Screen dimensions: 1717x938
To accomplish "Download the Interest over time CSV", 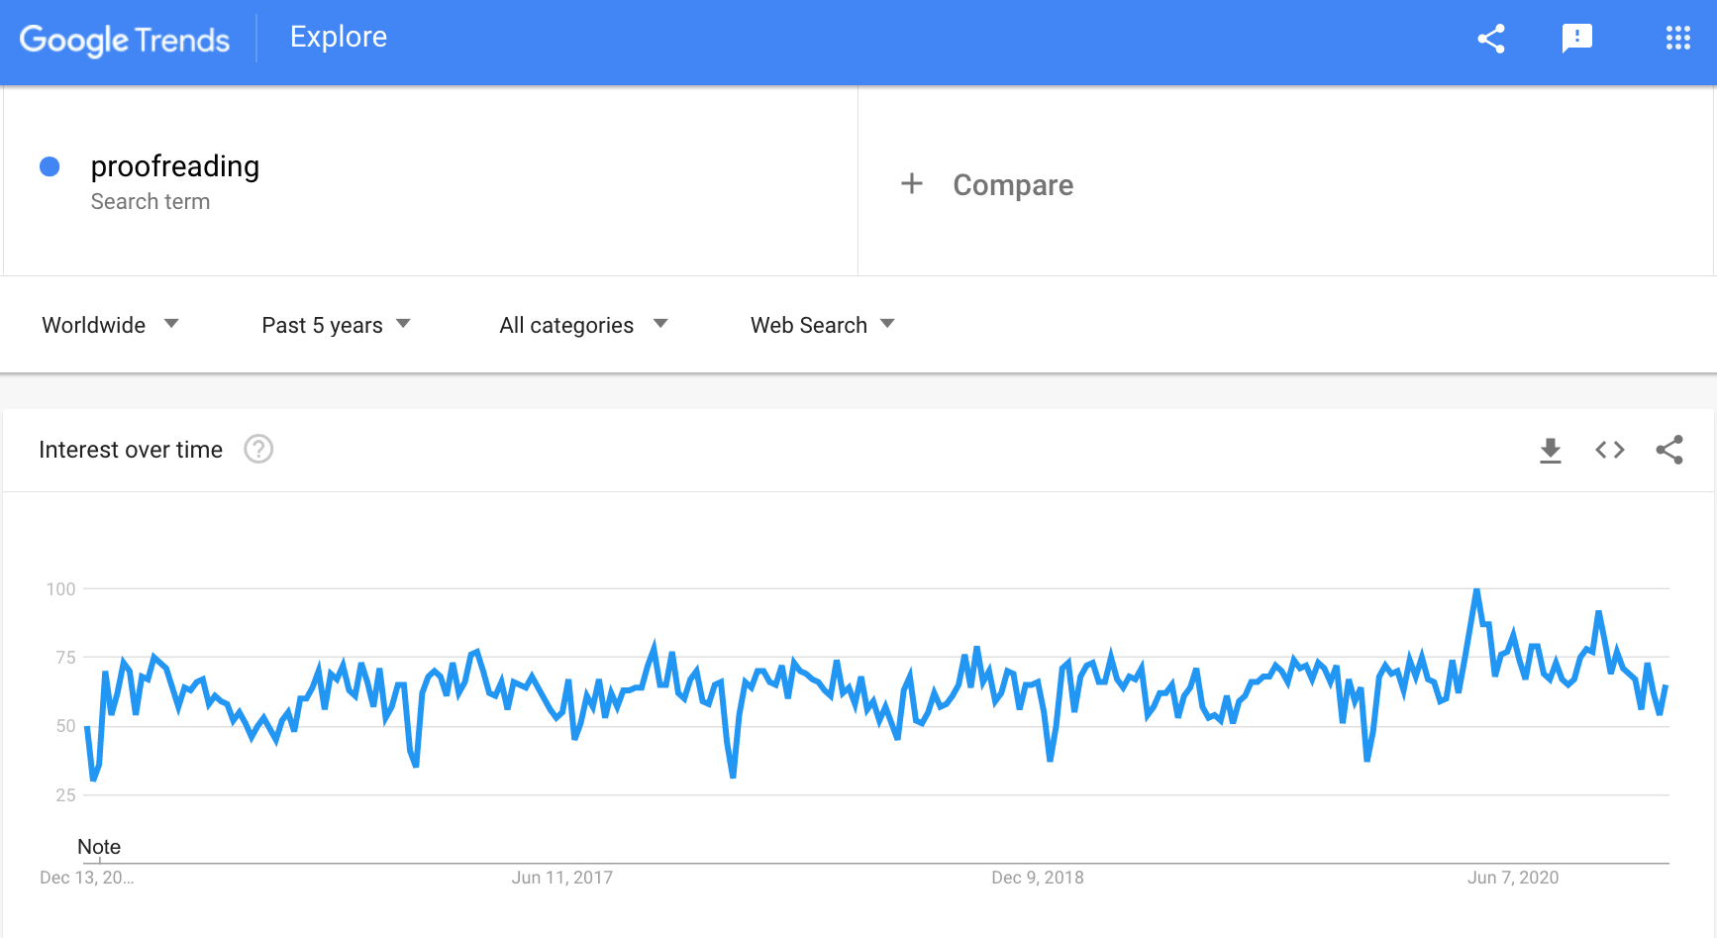I will pyautogui.click(x=1551, y=450).
